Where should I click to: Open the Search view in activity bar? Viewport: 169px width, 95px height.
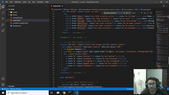coord(3,13)
